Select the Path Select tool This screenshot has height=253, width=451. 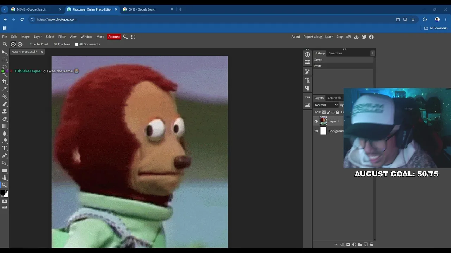click(x=5, y=163)
